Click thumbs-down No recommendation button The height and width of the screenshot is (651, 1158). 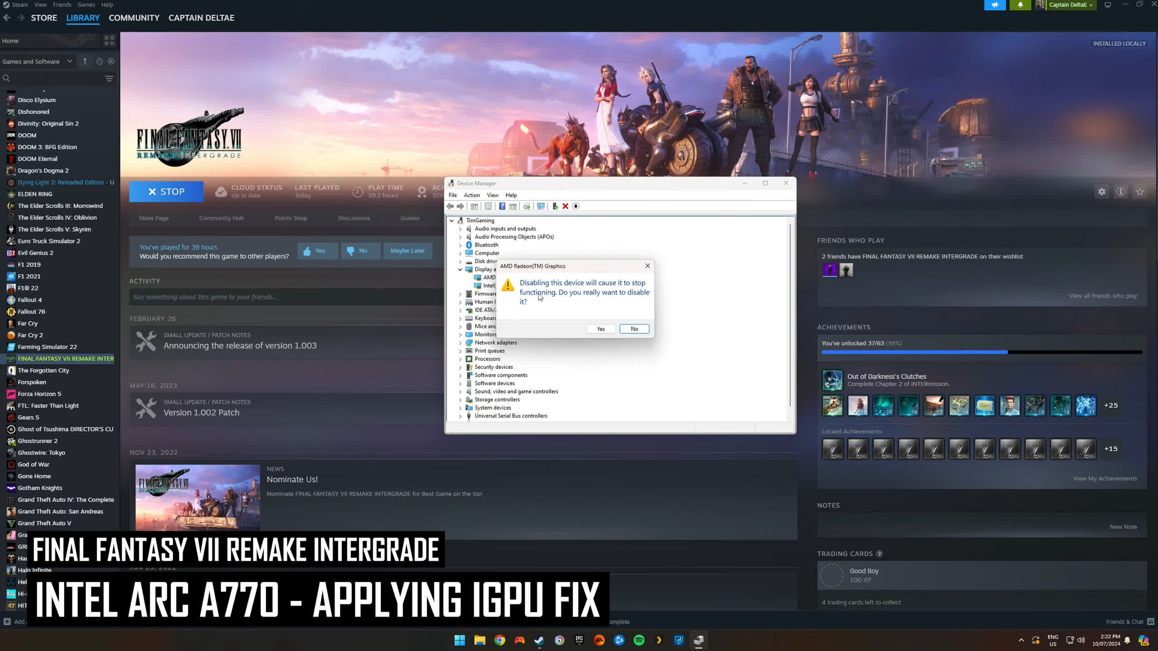361,250
